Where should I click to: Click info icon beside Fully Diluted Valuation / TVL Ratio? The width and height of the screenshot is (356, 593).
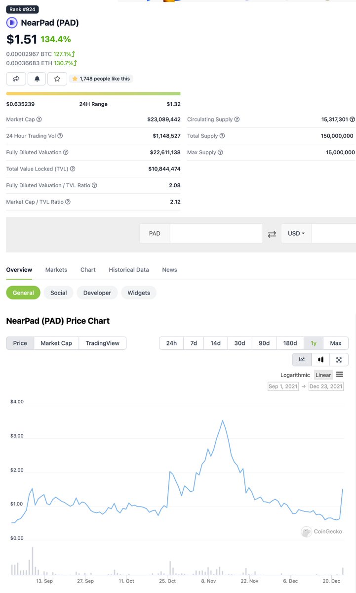(95, 185)
